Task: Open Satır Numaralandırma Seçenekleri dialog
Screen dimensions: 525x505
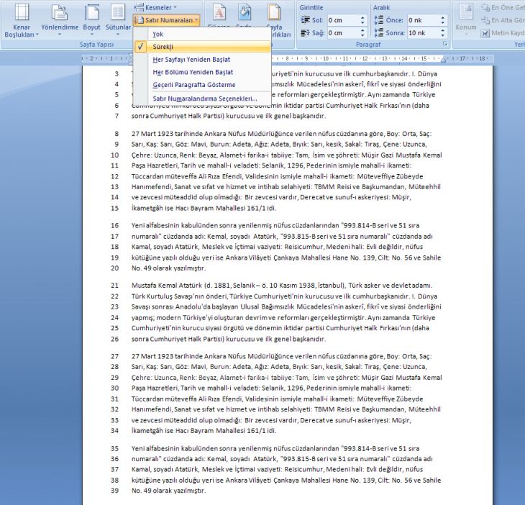Action: pyautogui.click(x=202, y=99)
